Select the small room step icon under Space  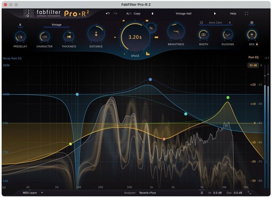click(148, 54)
